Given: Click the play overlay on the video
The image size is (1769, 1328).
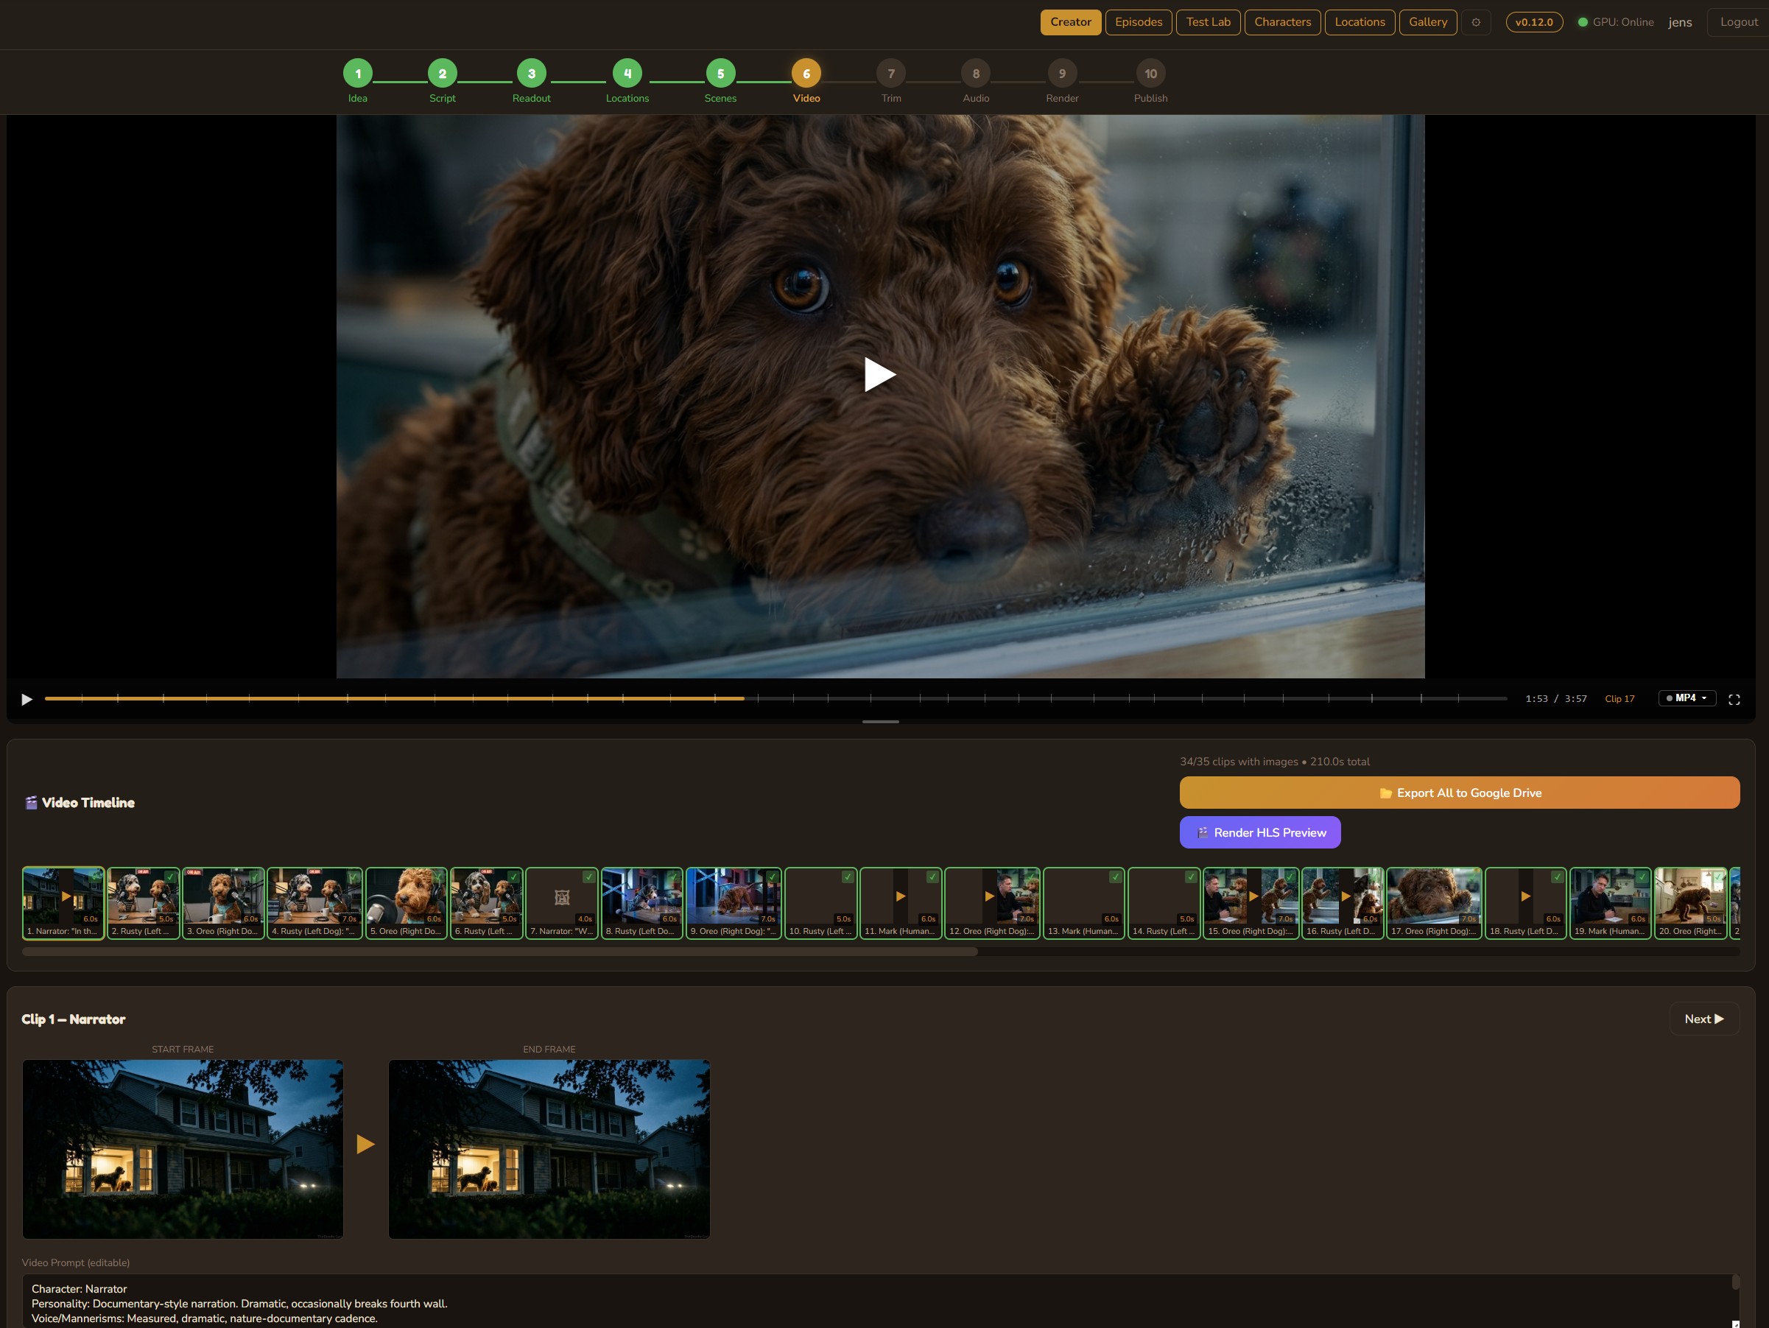Looking at the screenshot, I should (x=879, y=373).
